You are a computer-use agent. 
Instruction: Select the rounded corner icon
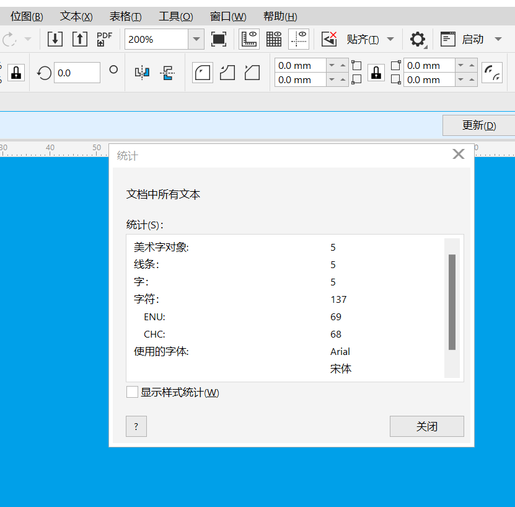[x=202, y=72]
